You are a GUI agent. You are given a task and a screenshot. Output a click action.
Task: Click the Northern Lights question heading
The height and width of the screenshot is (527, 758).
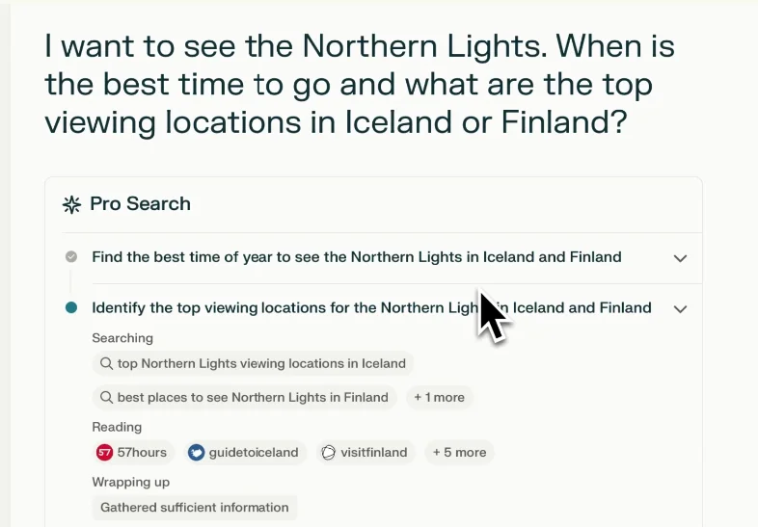click(360, 84)
